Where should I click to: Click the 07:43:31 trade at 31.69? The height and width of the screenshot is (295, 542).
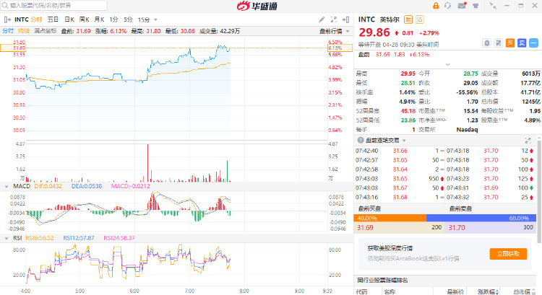[x=490, y=188]
